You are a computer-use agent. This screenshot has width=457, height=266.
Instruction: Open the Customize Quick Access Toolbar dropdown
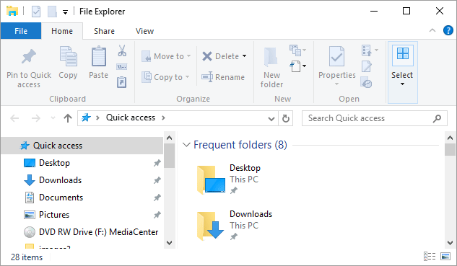[x=65, y=12]
